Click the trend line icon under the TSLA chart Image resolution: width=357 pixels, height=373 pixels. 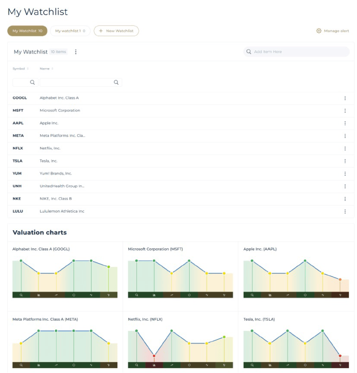tap(288, 365)
